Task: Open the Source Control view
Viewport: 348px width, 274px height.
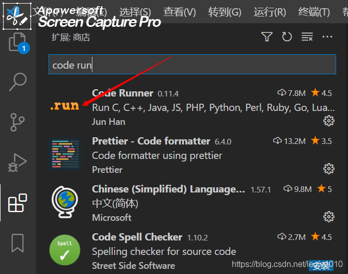Action: [x=17, y=122]
